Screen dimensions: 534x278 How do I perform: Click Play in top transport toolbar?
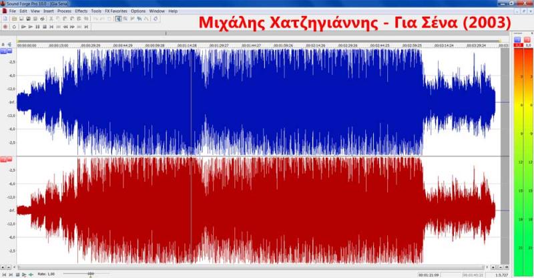click(30, 27)
